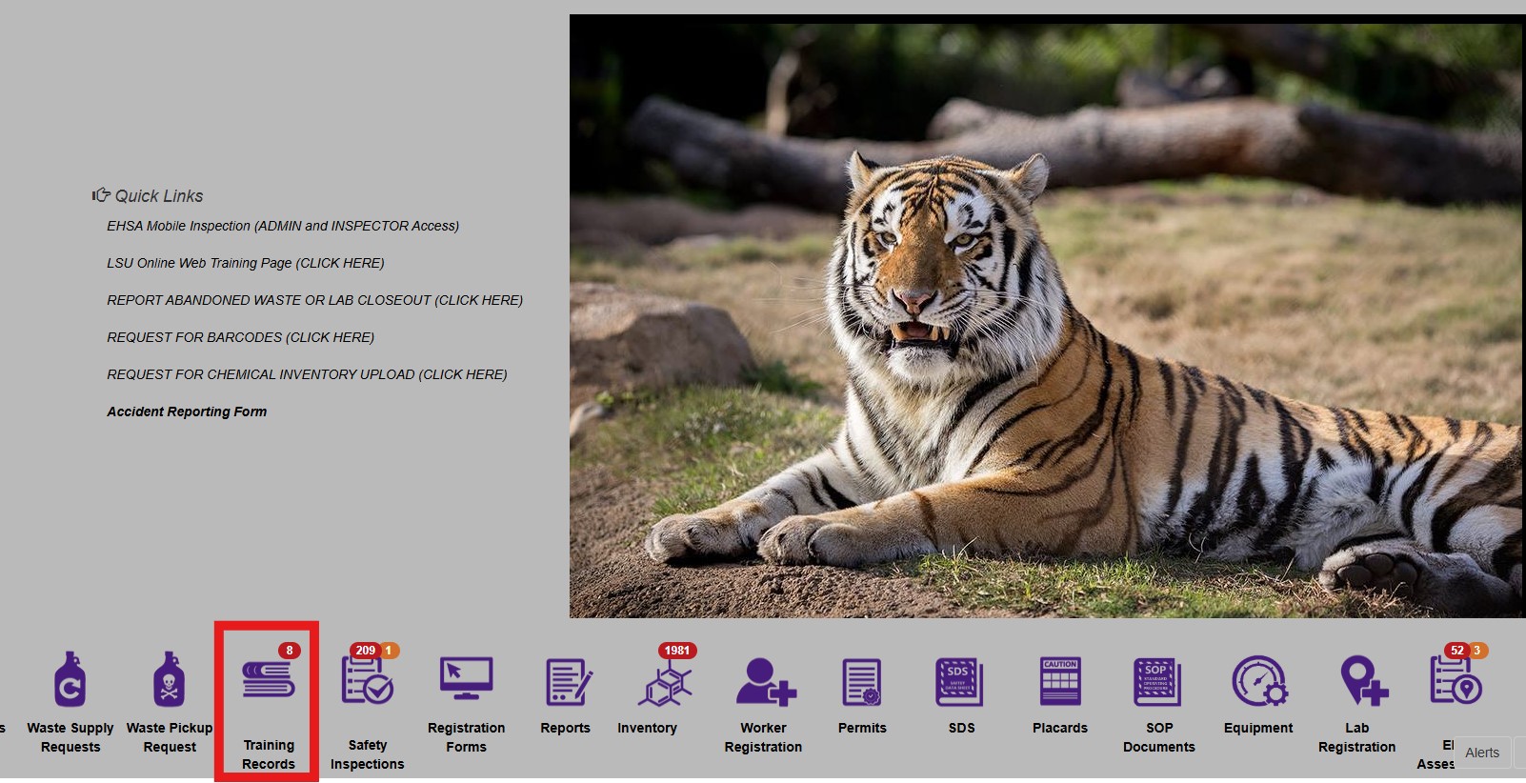
Task: Open the Equipment gauge icon
Action: pyautogui.click(x=1258, y=682)
